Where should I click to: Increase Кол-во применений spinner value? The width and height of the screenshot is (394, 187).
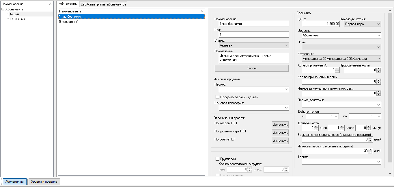click(x=337, y=68)
